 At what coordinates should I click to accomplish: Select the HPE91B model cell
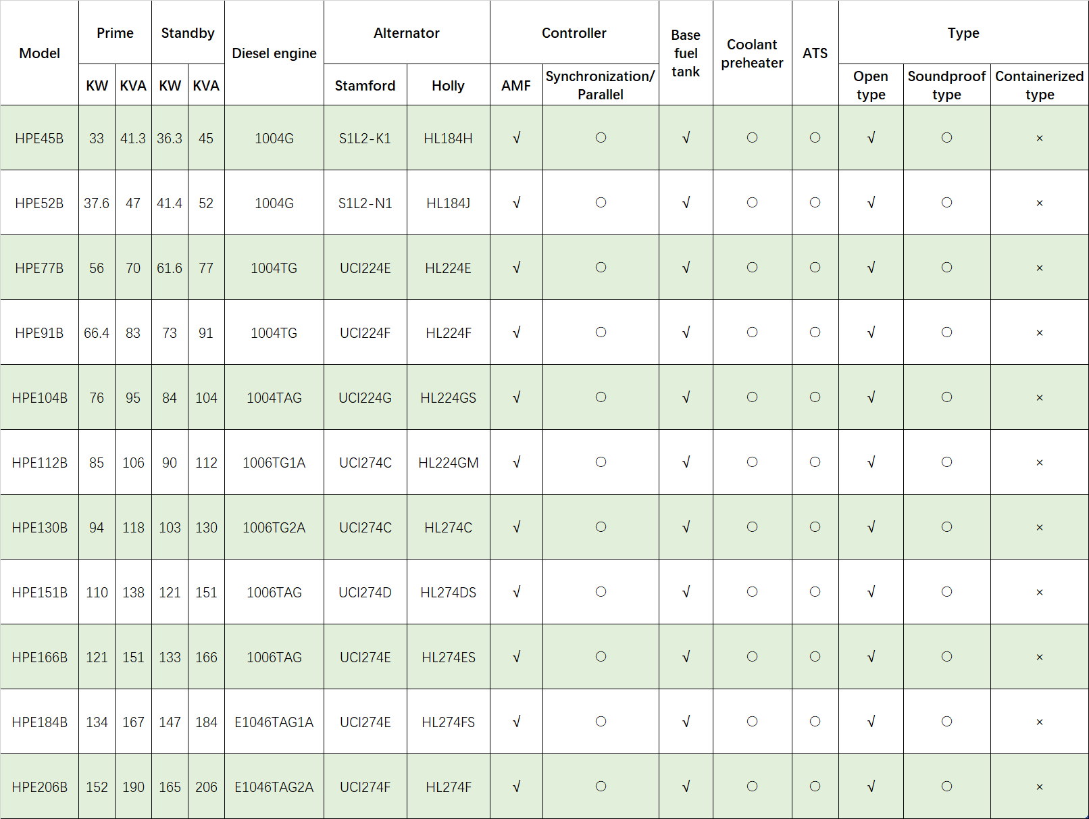[39, 332]
